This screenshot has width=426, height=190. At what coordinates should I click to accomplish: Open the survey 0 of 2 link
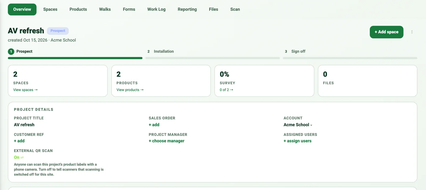click(226, 90)
